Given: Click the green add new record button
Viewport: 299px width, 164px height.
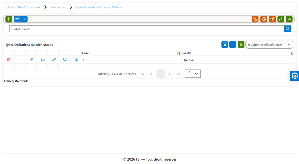Looking at the screenshot, I should (x=8, y=19).
